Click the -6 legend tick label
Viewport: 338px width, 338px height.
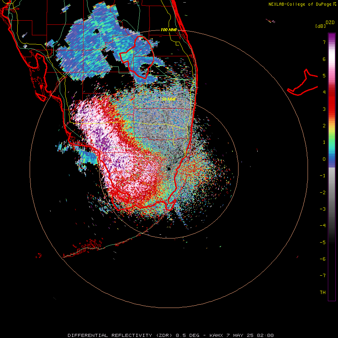point(323,259)
